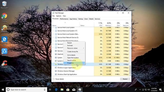The height and width of the screenshot is (92, 164).
Task: Launch SHAREit from the desktop
Action: pyautogui.click(x=4, y=52)
